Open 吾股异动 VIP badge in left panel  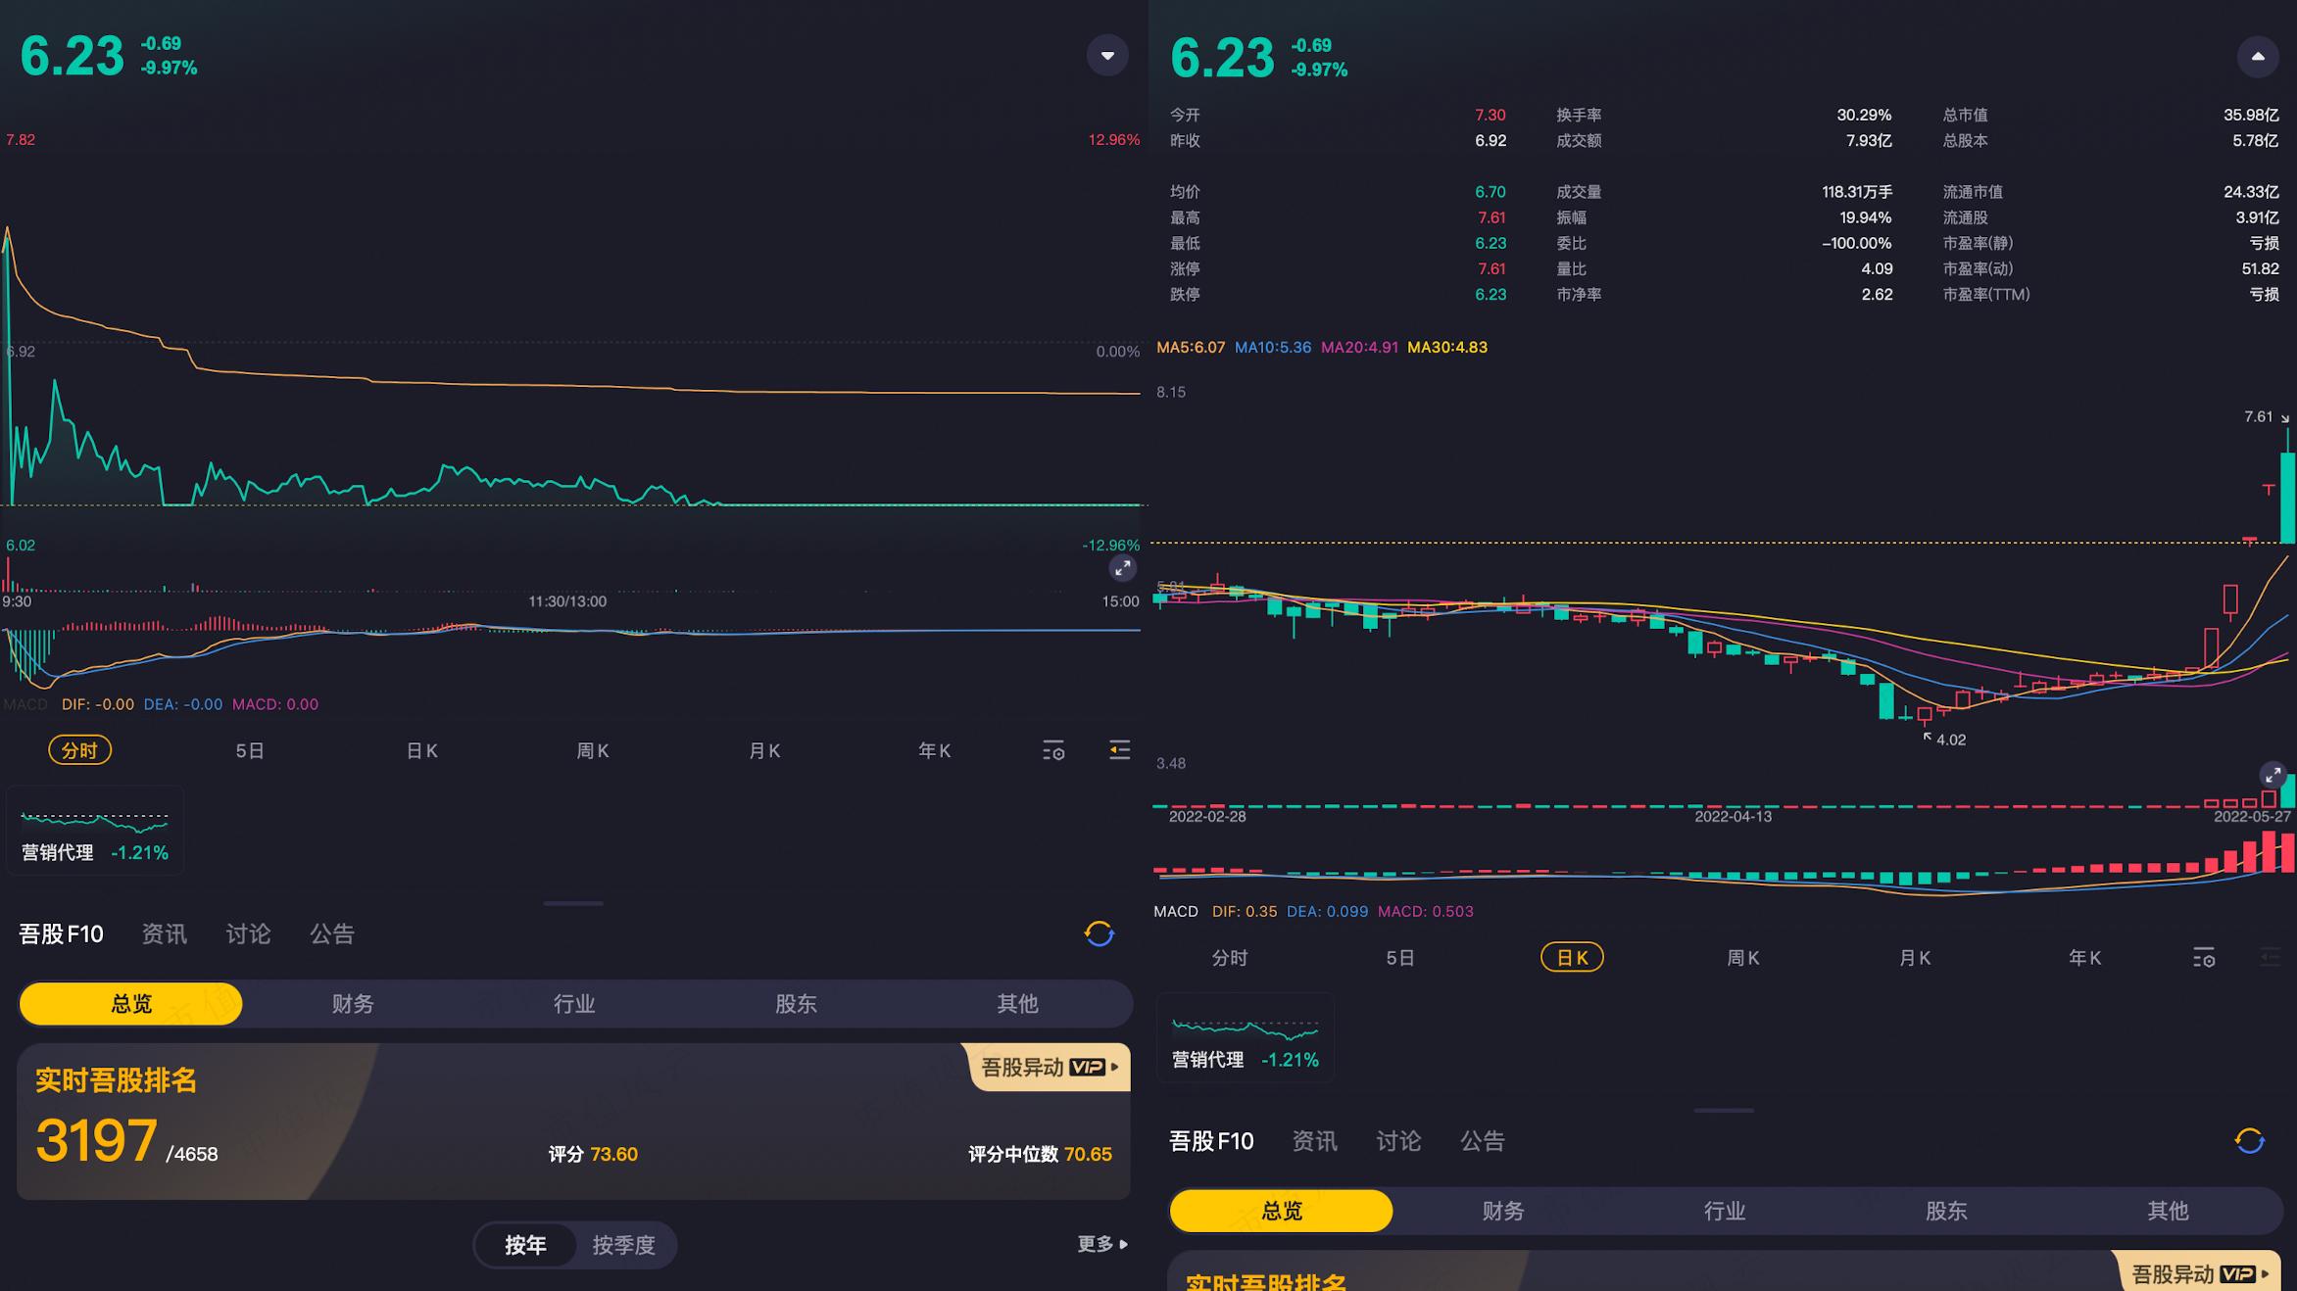point(1049,1067)
